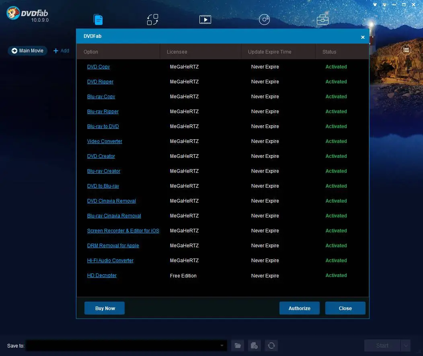Click the 10.0.9.0 version number

40,20
